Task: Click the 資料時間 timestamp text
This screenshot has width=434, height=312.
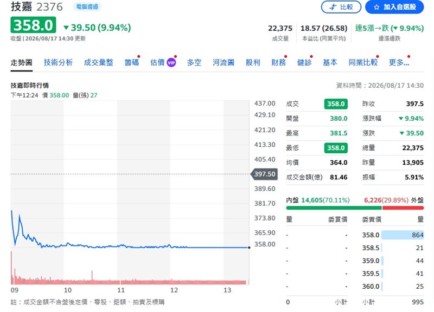Action: point(380,86)
